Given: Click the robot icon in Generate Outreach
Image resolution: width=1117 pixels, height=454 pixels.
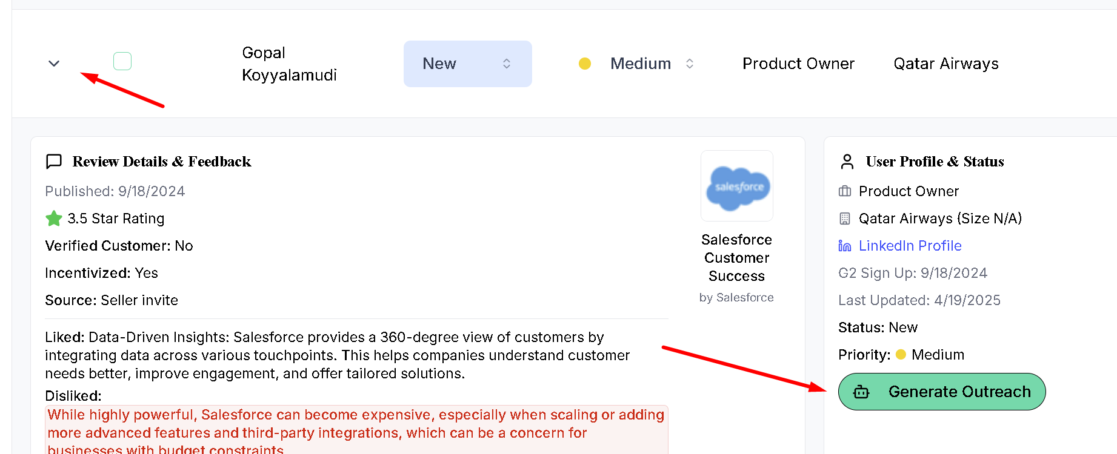Looking at the screenshot, I should 861,392.
